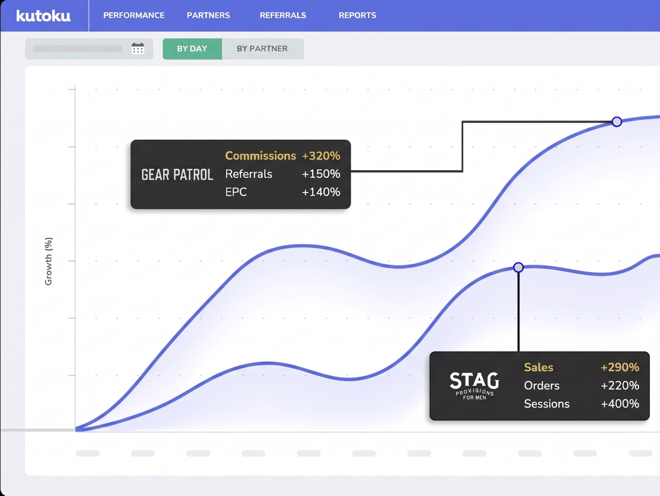The image size is (660, 496).
Task: Click Referrals label in Gear Patrol tooltip
Action: point(249,174)
